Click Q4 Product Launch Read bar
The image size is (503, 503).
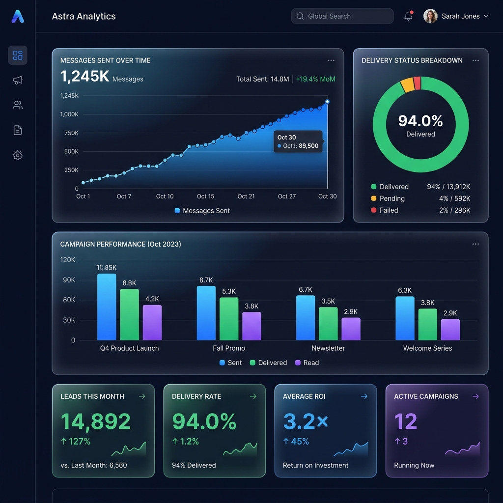(152, 322)
